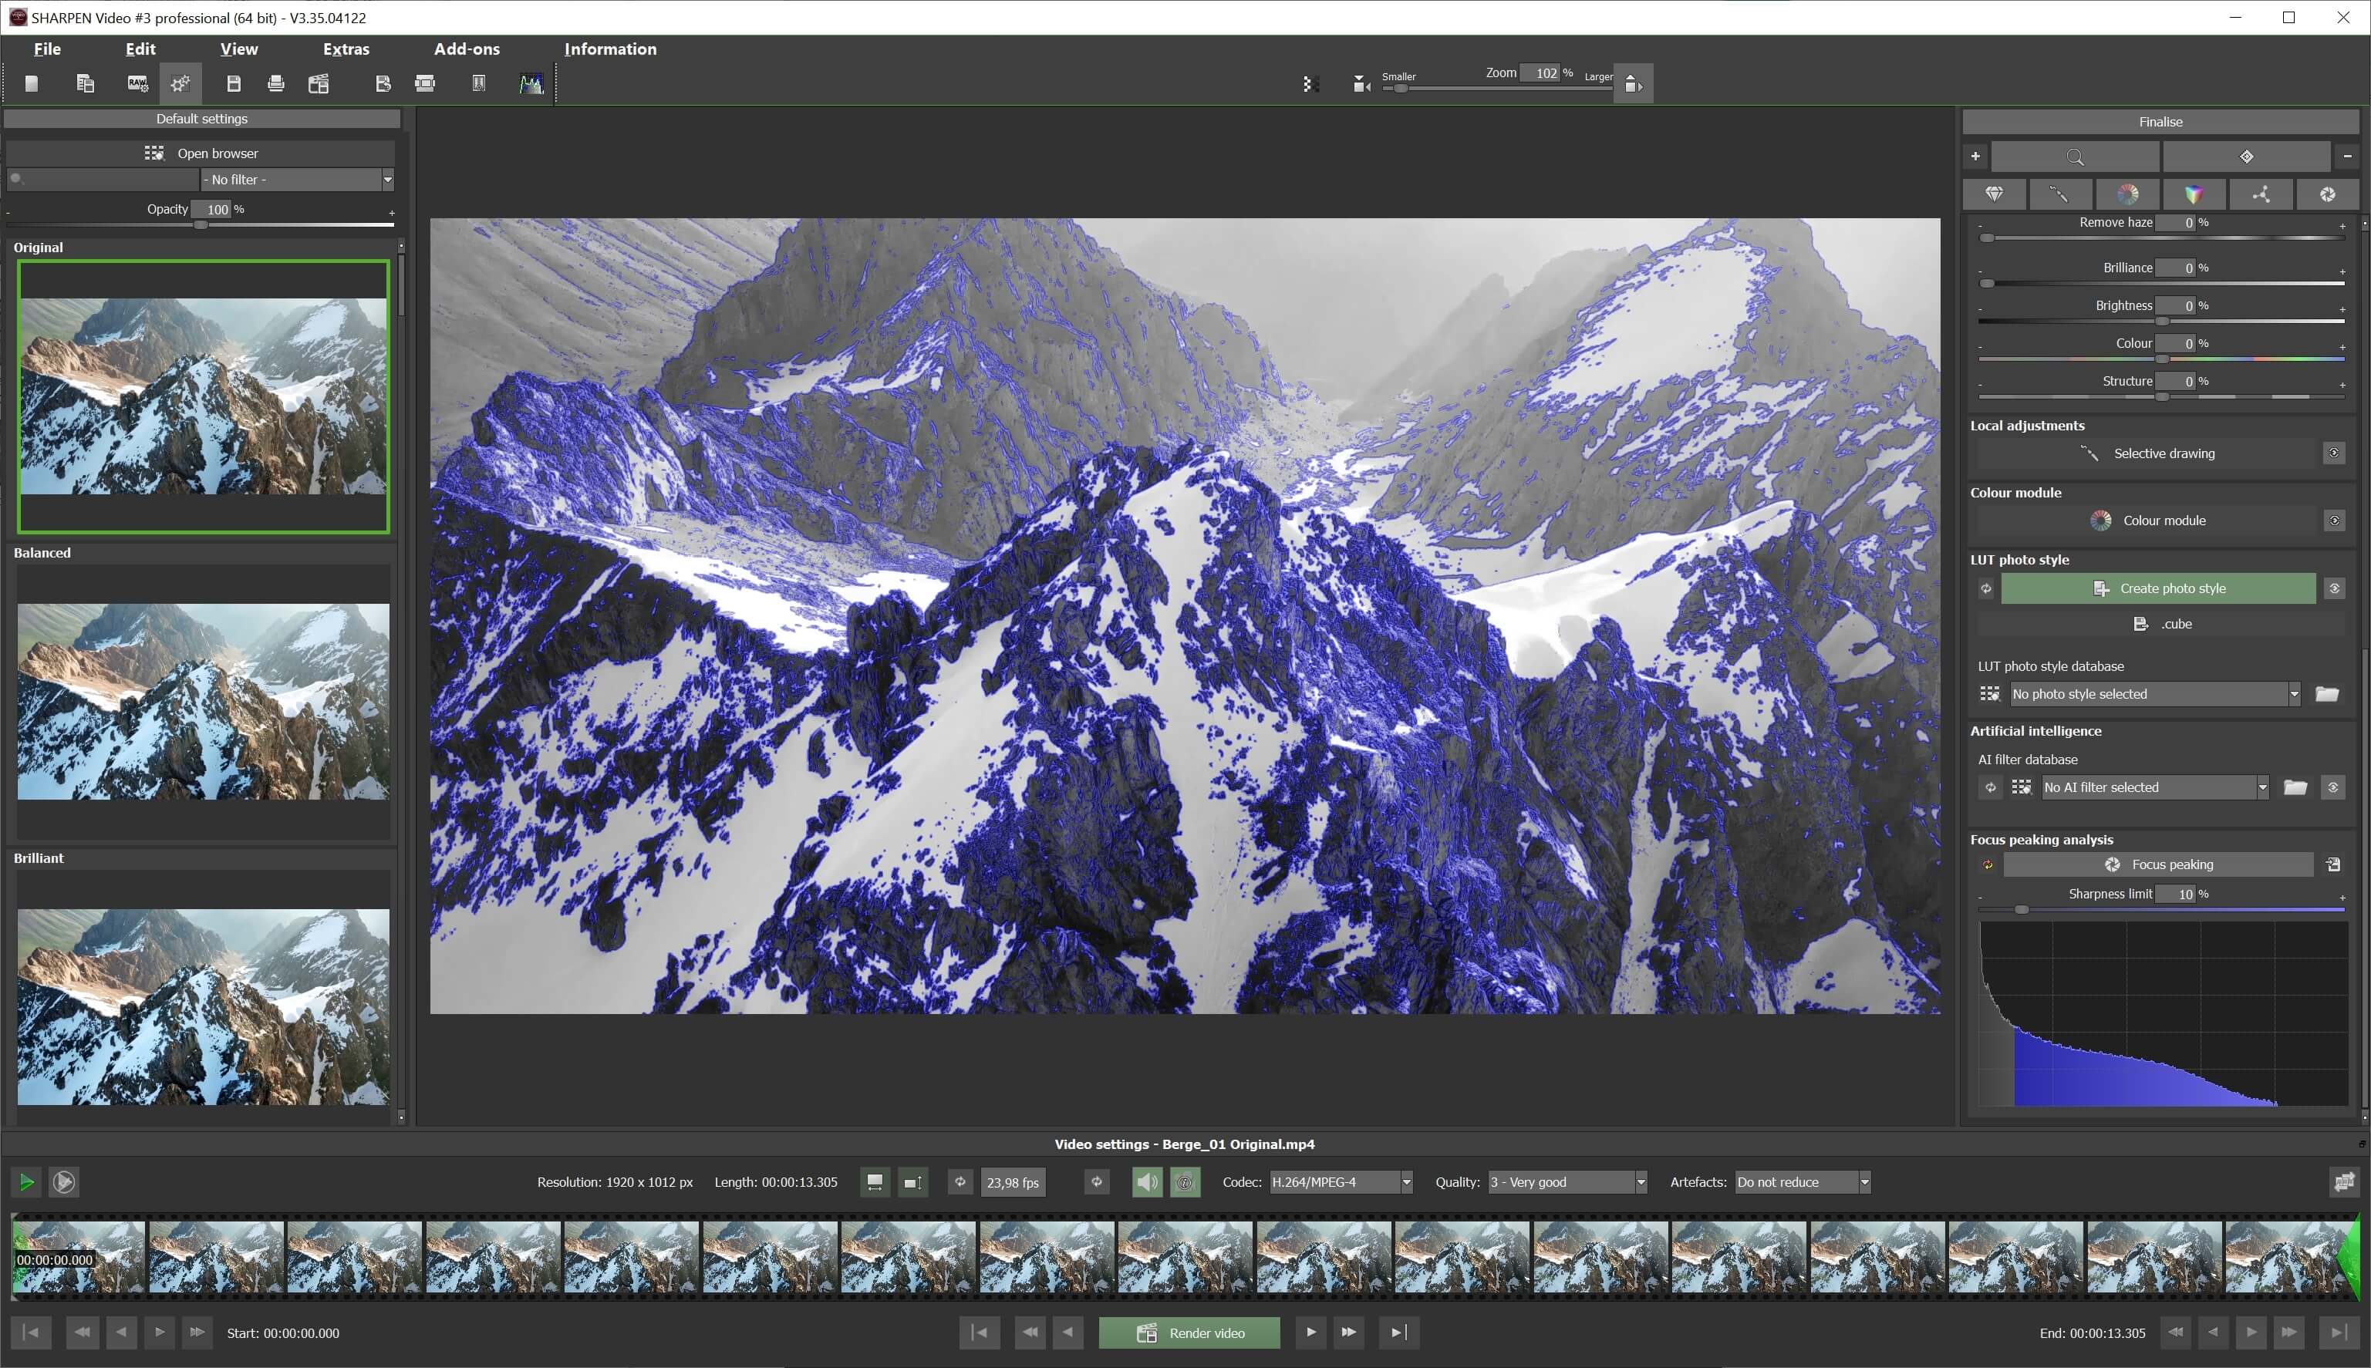Image resolution: width=2371 pixels, height=1368 pixels.
Task: Select the Balanced preset thumbnail
Action: pyautogui.click(x=203, y=701)
